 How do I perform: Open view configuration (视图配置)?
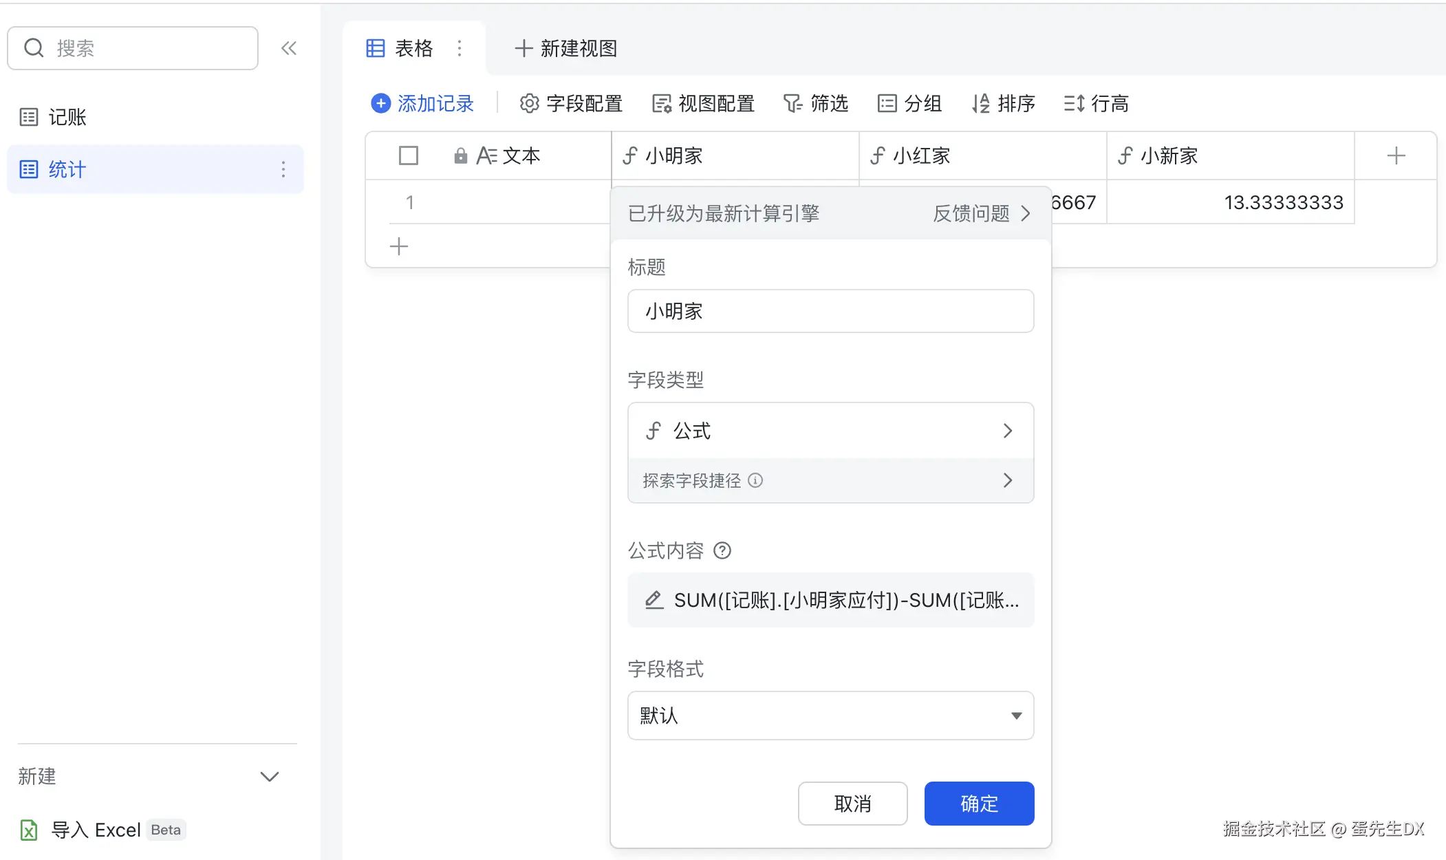(703, 103)
